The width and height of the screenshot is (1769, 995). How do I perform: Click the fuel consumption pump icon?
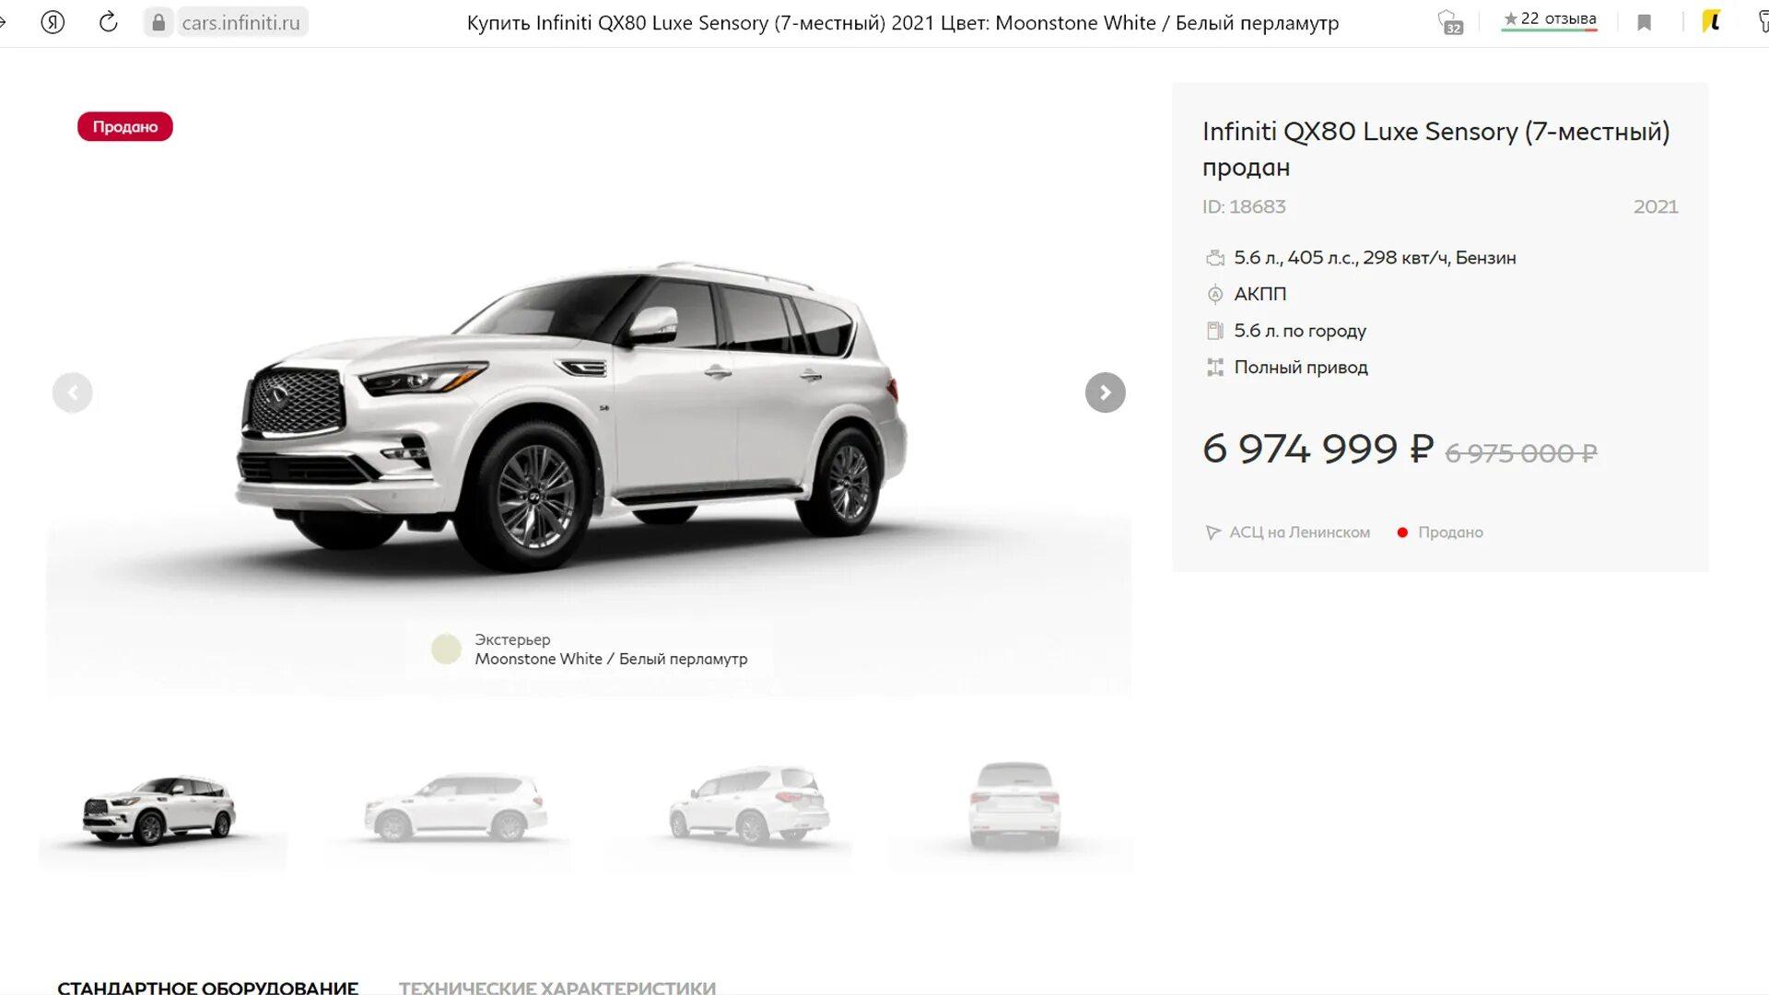pyautogui.click(x=1215, y=331)
